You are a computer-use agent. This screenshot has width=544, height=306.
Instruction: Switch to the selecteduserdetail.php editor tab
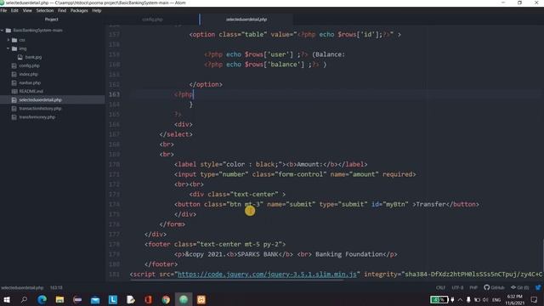point(246,20)
